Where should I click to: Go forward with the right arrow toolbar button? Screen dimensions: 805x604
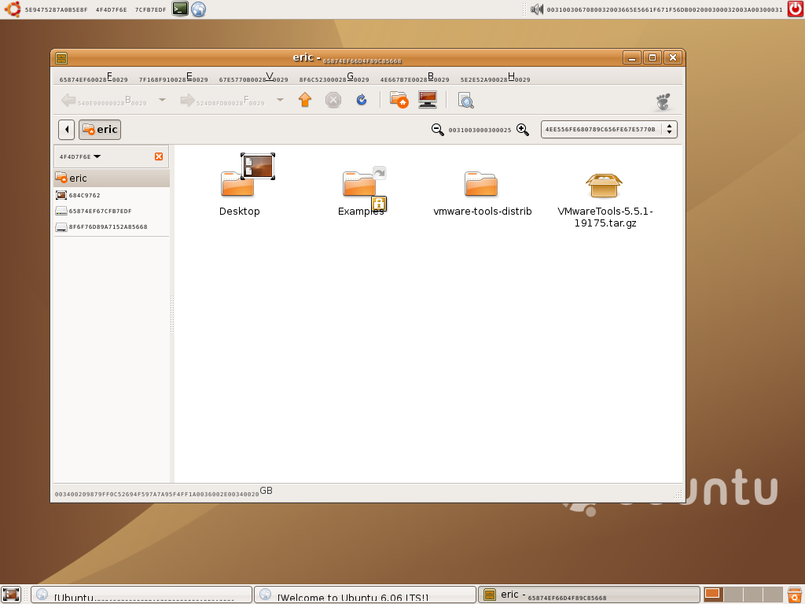(x=222, y=100)
